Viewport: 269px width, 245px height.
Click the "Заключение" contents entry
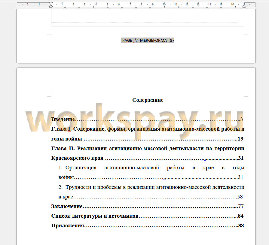[67, 206]
